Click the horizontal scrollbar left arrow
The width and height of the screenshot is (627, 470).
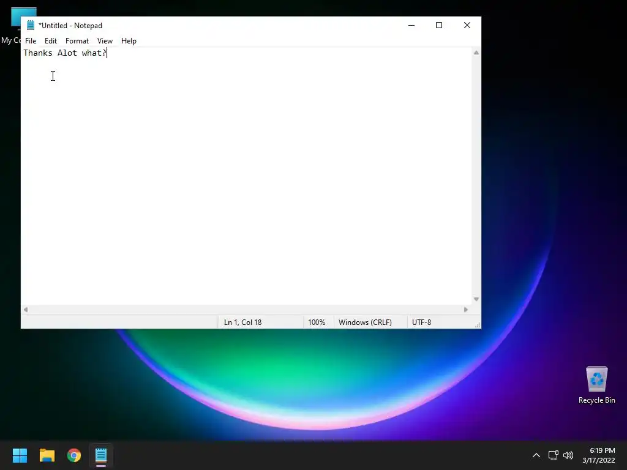26,310
